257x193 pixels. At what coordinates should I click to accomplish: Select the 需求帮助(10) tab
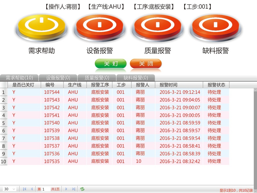click(x=19, y=78)
